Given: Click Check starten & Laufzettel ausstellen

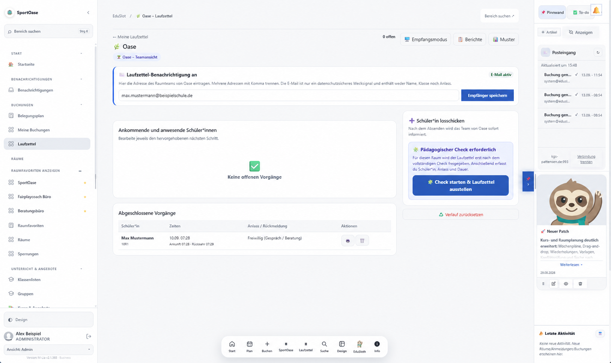Looking at the screenshot, I should tap(461, 186).
